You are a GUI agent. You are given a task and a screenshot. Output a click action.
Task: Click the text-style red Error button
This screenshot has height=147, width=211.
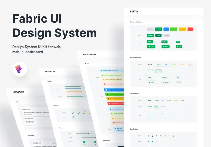[x=182, y=100]
